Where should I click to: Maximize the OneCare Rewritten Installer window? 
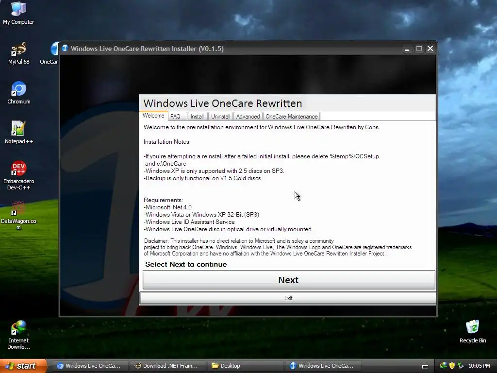tap(419, 49)
